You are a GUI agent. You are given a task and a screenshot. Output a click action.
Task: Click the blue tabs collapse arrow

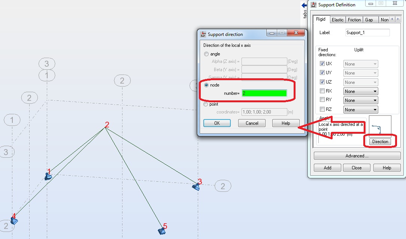(304, 5)
